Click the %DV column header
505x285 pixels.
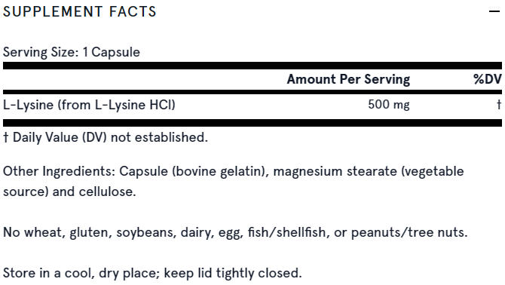[488, 79]
